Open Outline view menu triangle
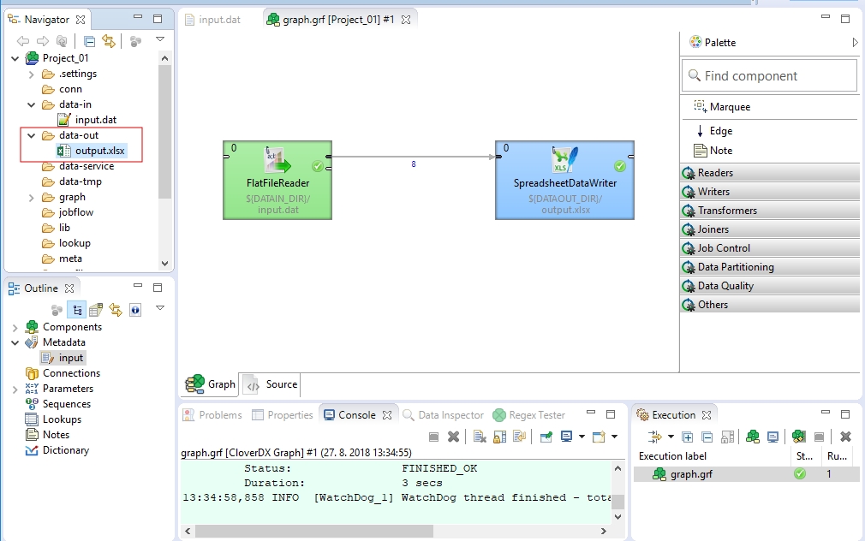 [x=160, y=307]
